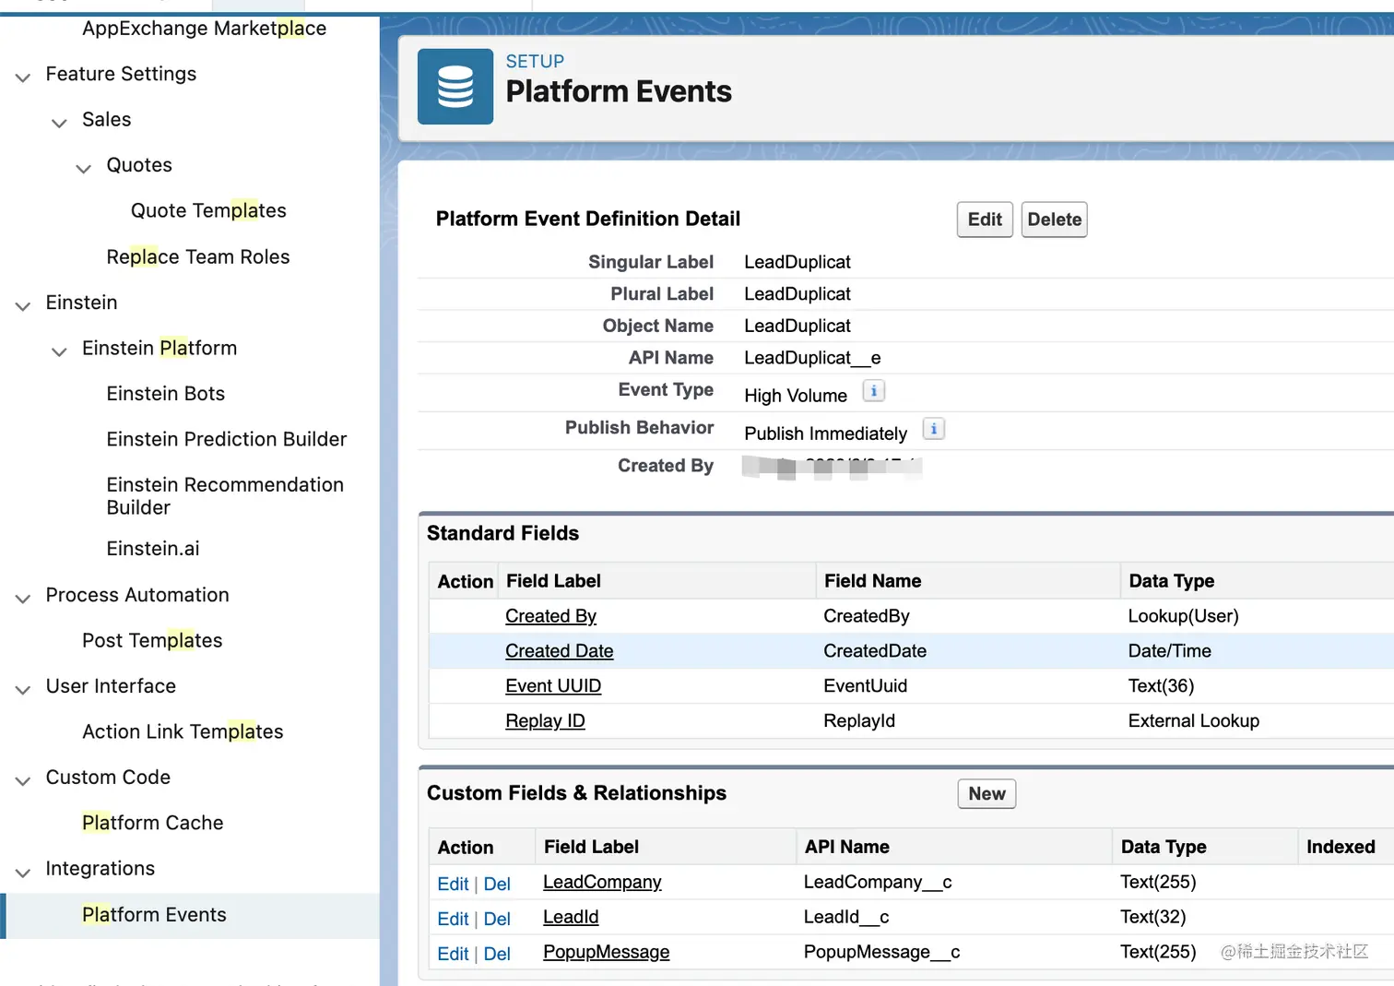Open Einstein.ai setup page
The height and width of the screenshot is (986, 1394).
pos(153,549)
